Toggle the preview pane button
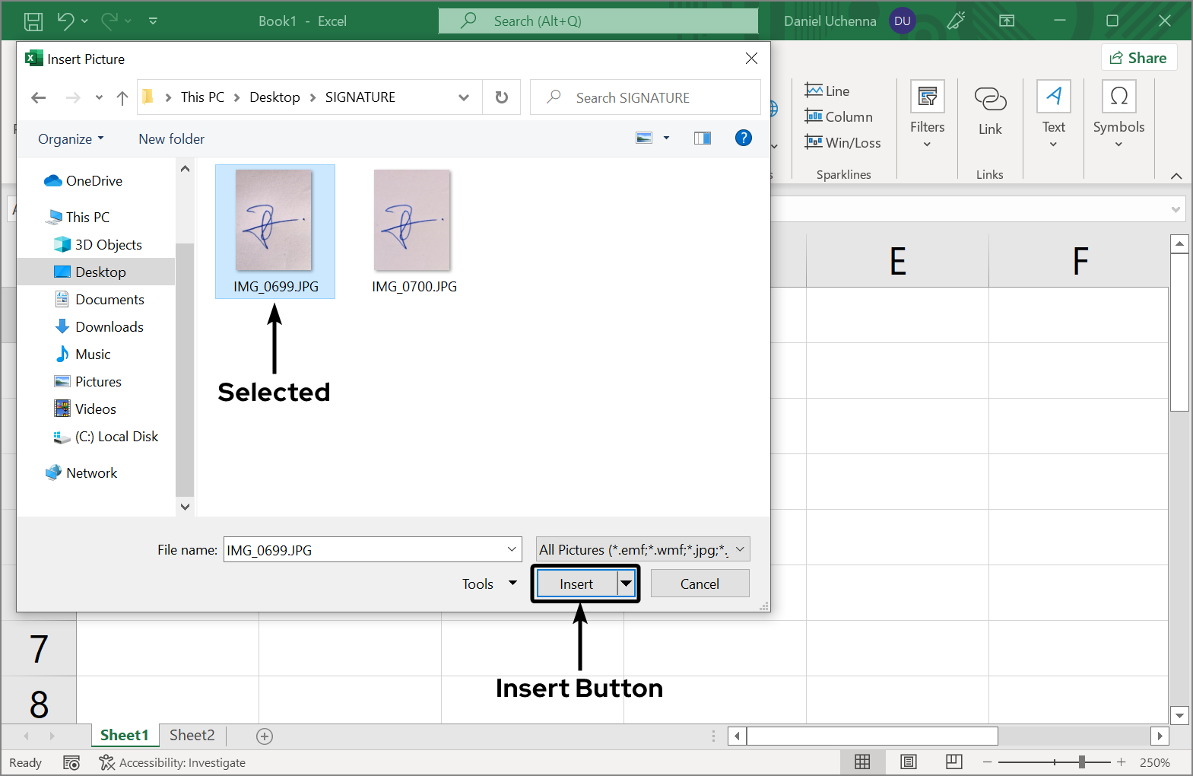Image resolution: width=1193 pixels, height=776 pixels. [702, 138]
